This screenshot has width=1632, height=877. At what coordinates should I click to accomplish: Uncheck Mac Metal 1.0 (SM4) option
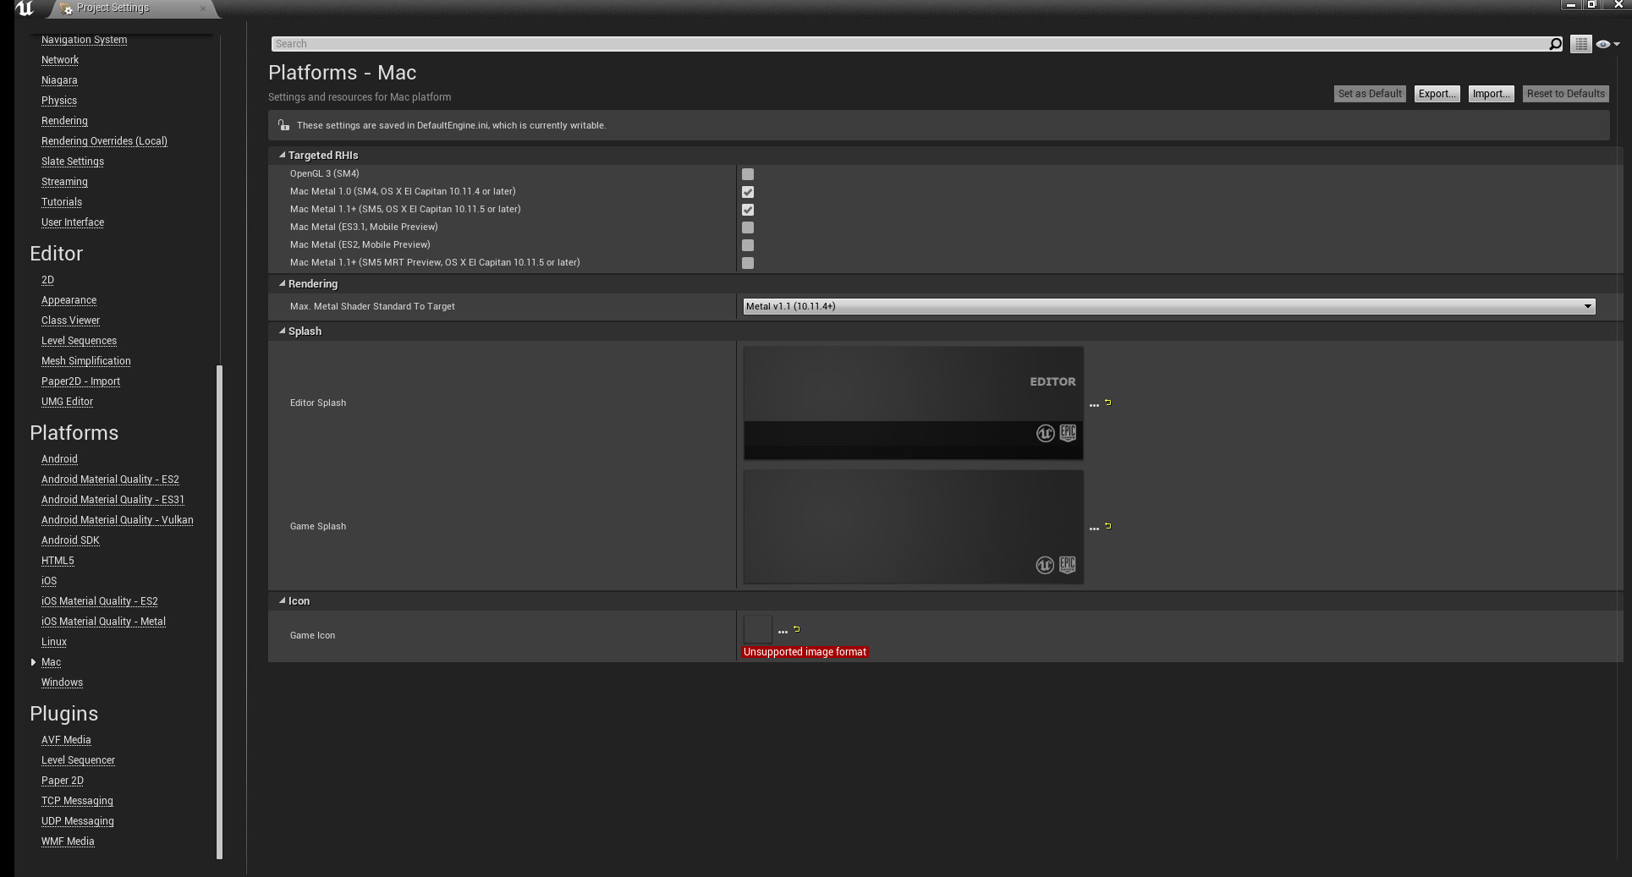(748, 192)
